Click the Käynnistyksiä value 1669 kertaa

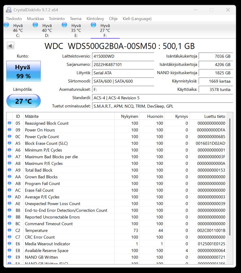[216, 81]
